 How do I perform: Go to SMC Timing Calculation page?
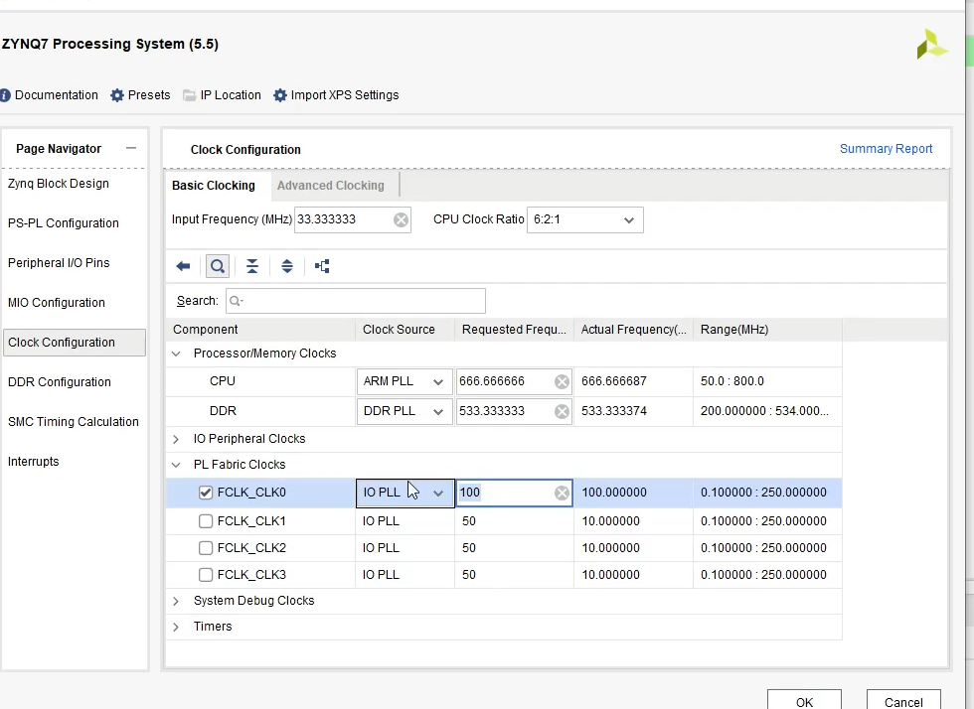coord(74,422)
